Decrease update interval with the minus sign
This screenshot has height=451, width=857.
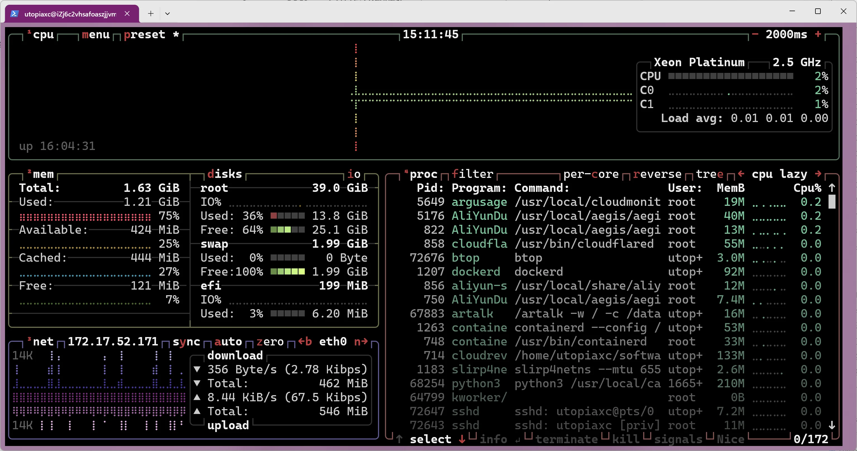(755, 34)
